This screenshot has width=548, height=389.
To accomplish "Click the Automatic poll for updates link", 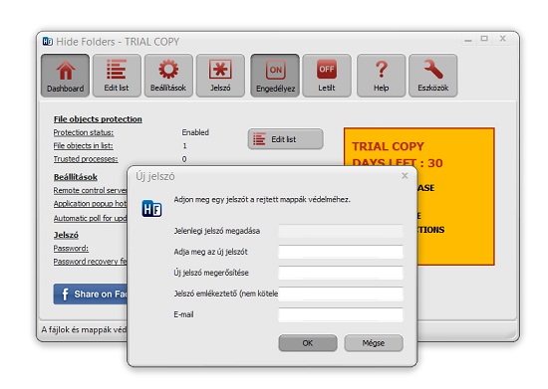I will 90,219.
